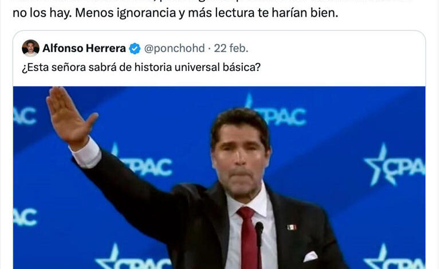Viewport: 440px width, 269px height.
Task: Click the blue verified badge
Action: click(x=135, y=49)
